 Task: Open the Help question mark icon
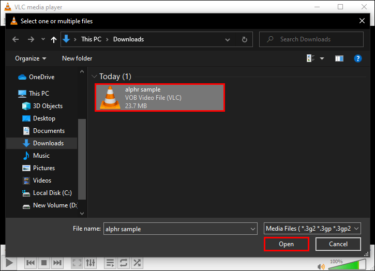[358, 58]
